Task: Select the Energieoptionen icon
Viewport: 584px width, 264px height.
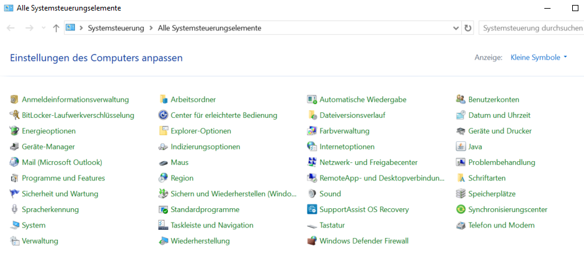Action: (15, 131)
